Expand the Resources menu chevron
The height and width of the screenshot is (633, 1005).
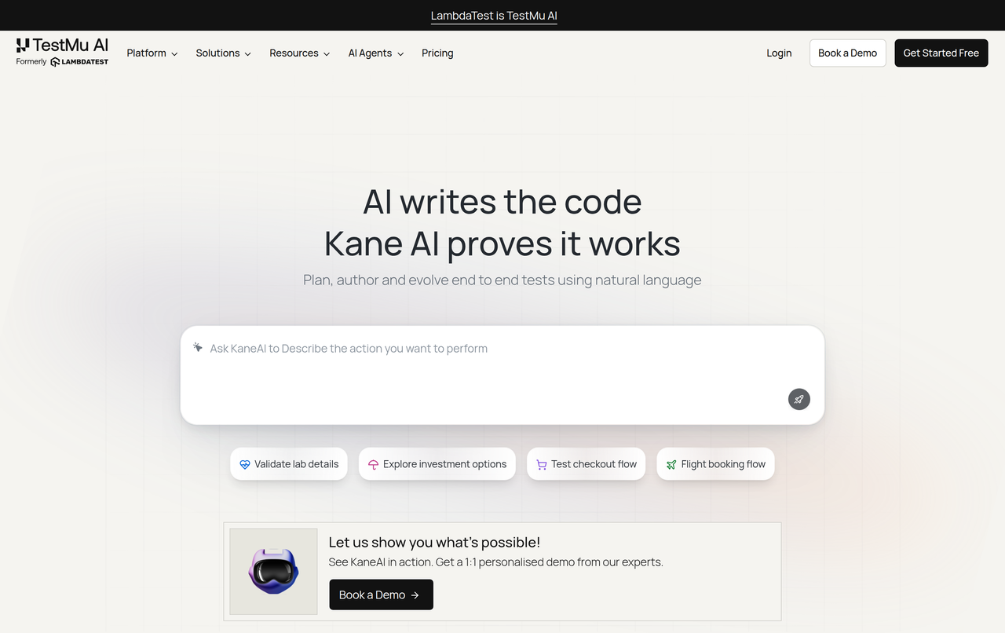pyautogui.click(x=327, y=54)
